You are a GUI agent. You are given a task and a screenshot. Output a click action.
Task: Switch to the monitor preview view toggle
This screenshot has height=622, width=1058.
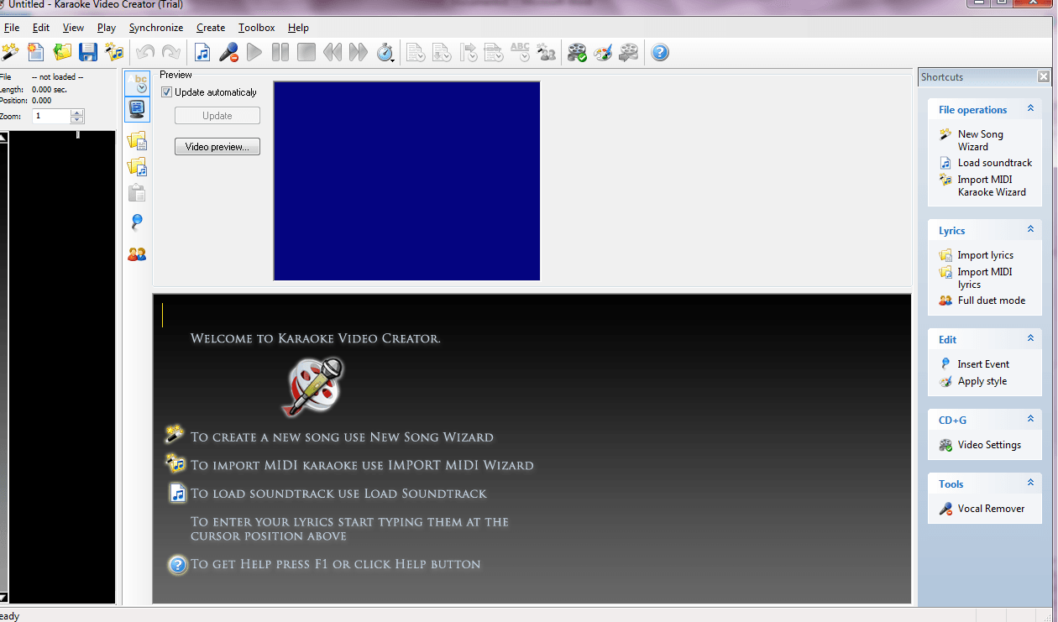click(x=137, y=109)
